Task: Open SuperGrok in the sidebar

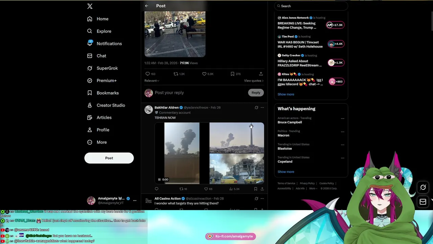Action: (x=102, y=68)
